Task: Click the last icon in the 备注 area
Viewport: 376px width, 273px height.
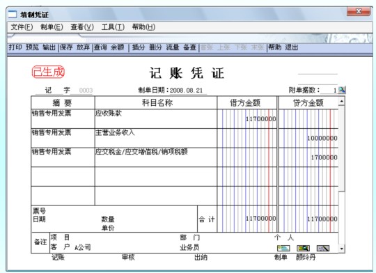Action: click(323, 248)
